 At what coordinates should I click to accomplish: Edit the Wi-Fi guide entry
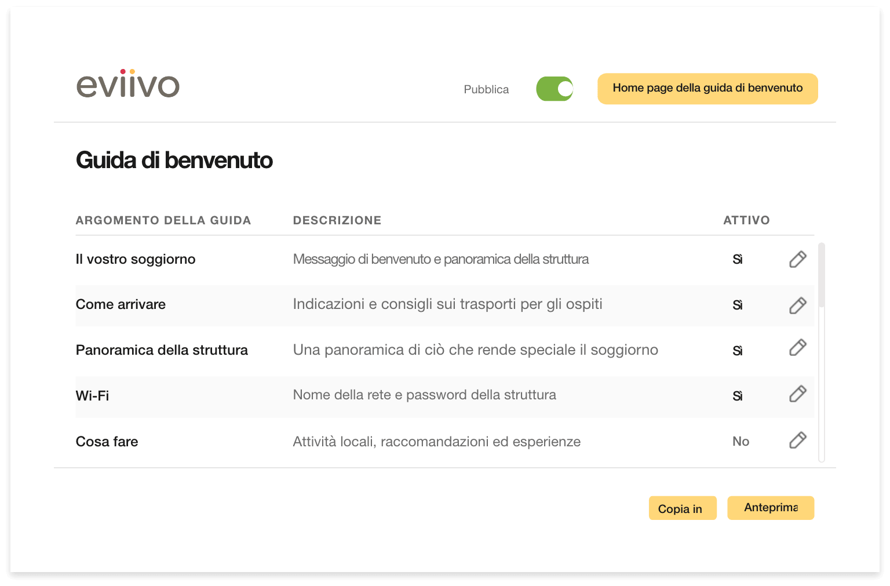click(798, 394)
